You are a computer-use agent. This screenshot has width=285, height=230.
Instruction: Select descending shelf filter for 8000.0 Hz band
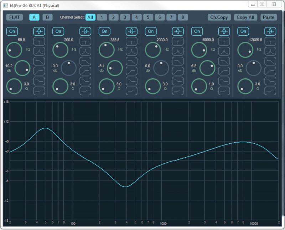pos(224,81)
